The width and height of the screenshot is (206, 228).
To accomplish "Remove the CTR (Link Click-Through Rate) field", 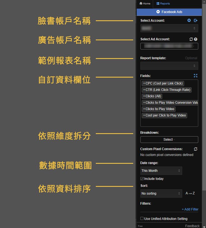I will (x=144, y=90).
